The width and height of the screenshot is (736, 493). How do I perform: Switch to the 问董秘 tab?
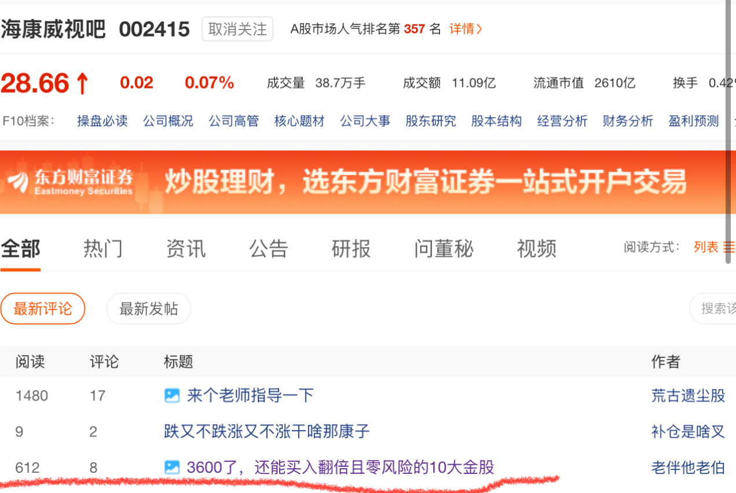[x=444, y=249]
